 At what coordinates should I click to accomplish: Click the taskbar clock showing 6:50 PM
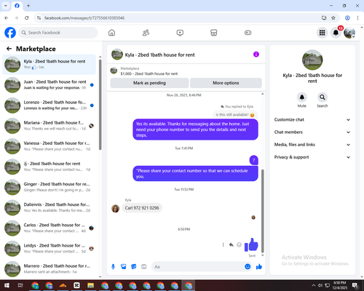(x=339, y=285)
